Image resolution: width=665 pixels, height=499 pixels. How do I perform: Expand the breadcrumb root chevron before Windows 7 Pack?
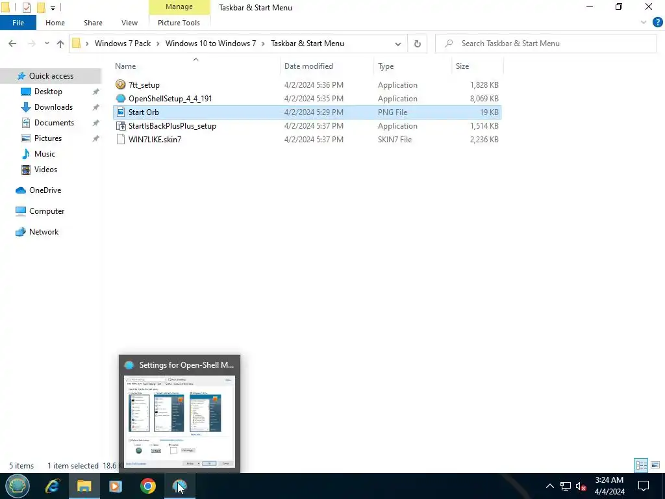pyautogui.click(x=87, y=44)
